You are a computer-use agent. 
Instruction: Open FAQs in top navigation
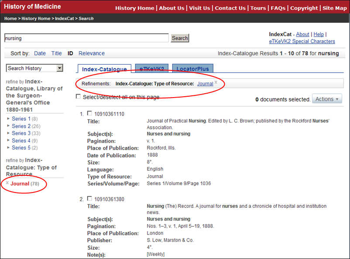tap(278, 8)
